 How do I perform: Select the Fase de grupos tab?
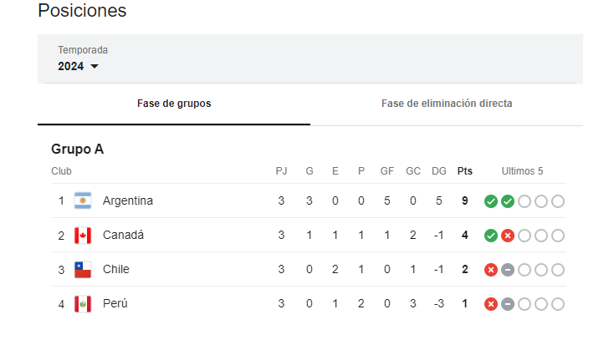pos(174,104)
